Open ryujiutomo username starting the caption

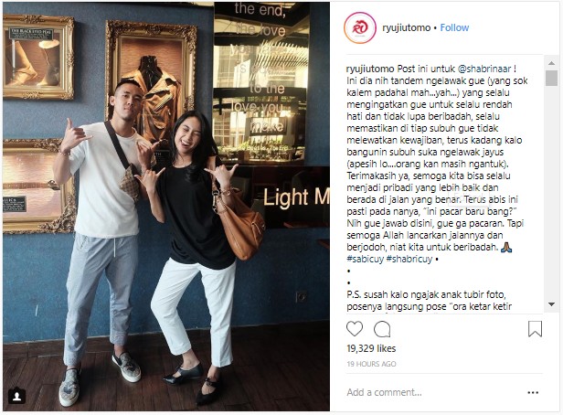click(x=370, y=69)
